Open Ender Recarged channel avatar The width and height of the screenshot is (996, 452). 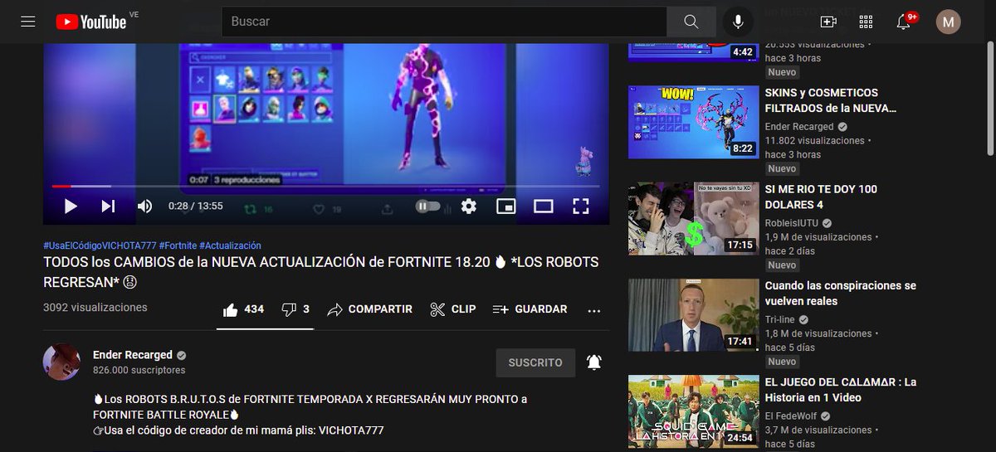tap(61, 362)
